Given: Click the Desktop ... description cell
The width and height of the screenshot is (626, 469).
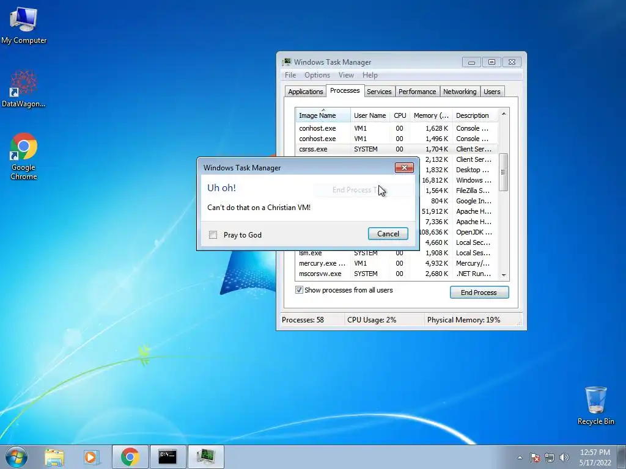Looking at the screenshot, I should click(x=474, y=170).
